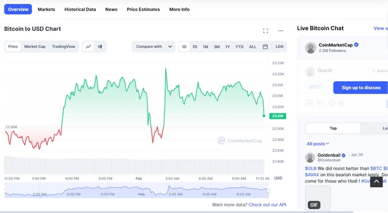Open the chart's three-dot options menu
This screenshot has height=213, width=388.
pyautogui.click(x=281, y=31)
